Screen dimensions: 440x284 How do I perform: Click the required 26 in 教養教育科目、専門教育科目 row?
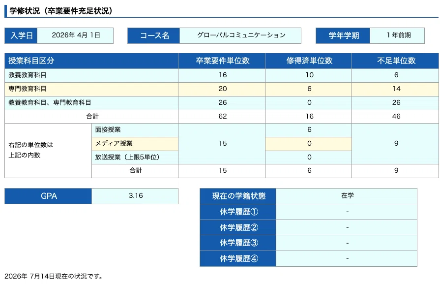pyautogui.click(x=222, y=103)
